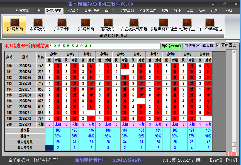Open the 工具 menu
The height and width of the screenshot is (165, 241).
[x=37, y=10]
